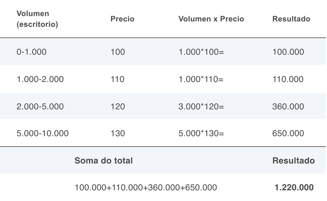
Task: Click the "0-1.000" volume cell
Action: 32,52
